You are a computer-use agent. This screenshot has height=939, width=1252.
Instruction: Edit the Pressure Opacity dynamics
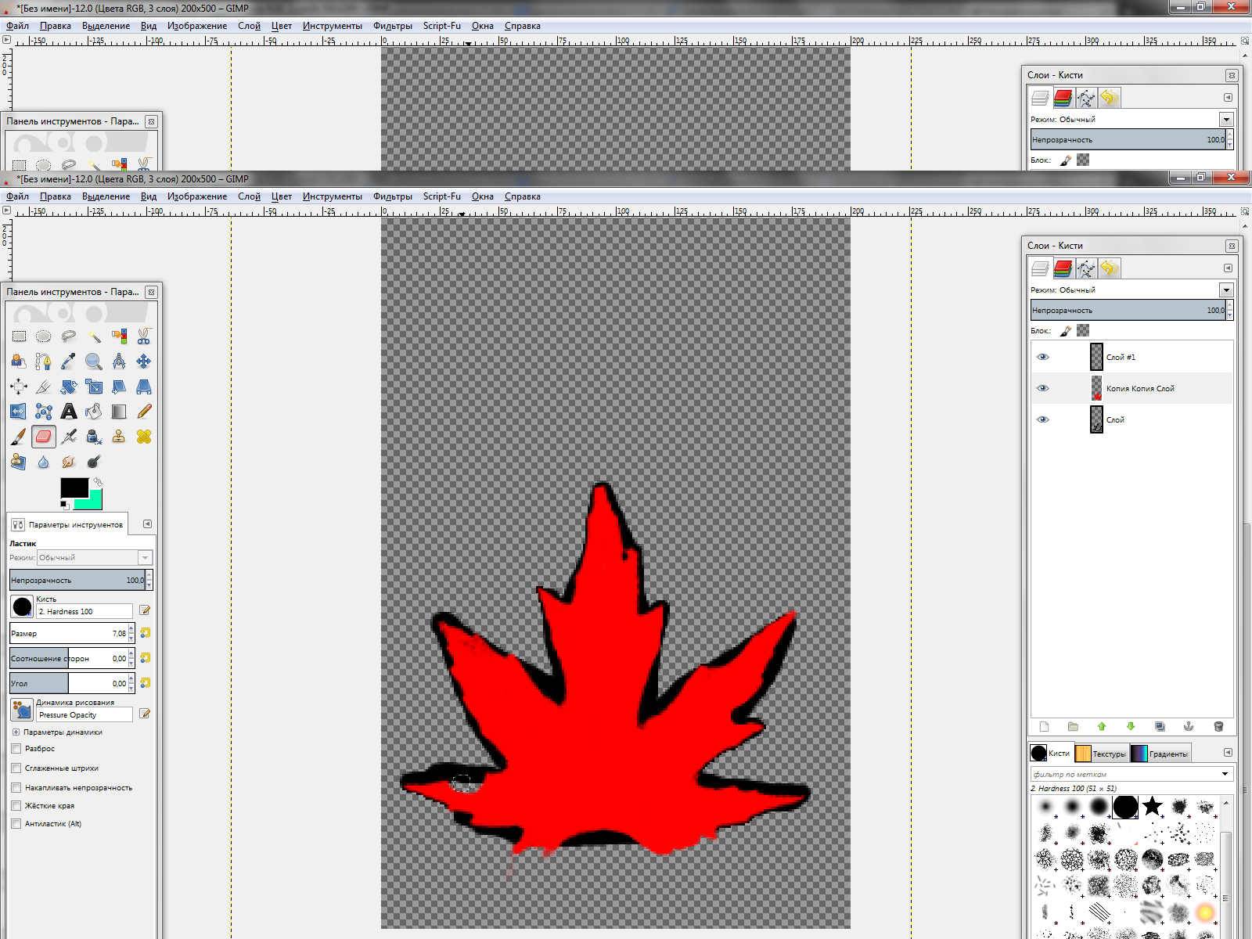(146, 714)
